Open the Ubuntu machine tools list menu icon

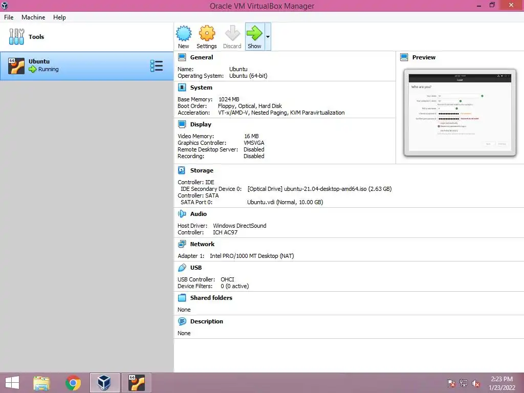[x=157, y=66]
